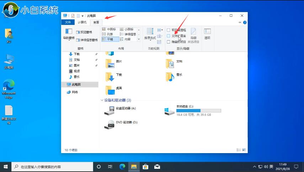Select the 文档 folder icon in content area

click(x=170, y=64)
